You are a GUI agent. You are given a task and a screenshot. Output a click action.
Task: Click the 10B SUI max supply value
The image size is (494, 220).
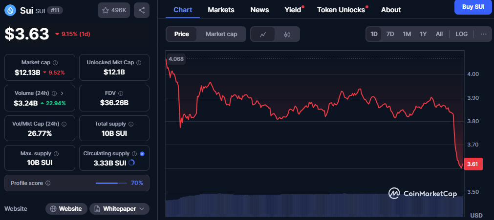click(x=40, y=163)
